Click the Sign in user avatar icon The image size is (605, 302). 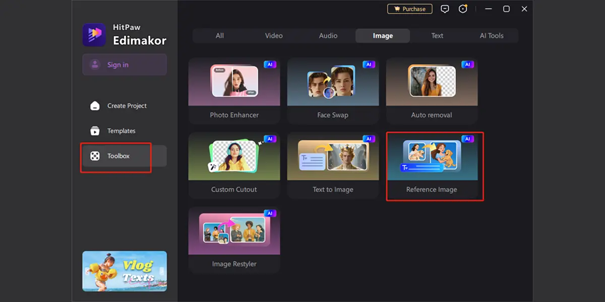tap(94, 64)
